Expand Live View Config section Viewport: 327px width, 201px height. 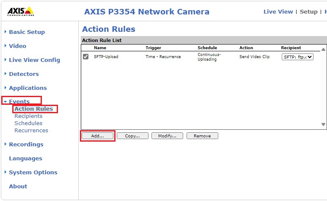34,60
